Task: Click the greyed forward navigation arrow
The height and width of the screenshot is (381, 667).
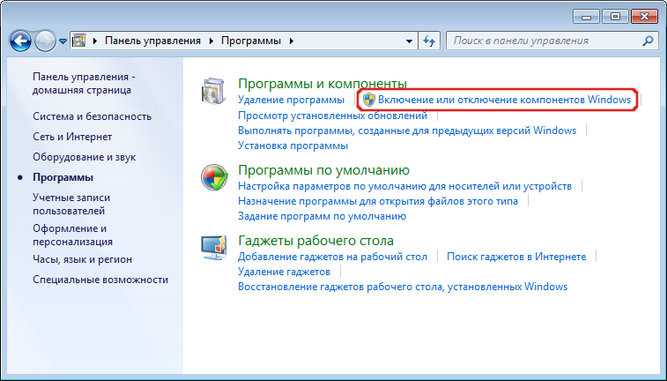Action: (45, 41)
